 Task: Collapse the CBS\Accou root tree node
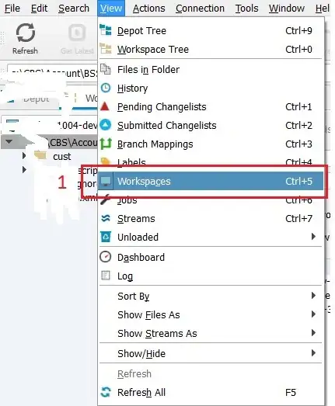(9, 142)
